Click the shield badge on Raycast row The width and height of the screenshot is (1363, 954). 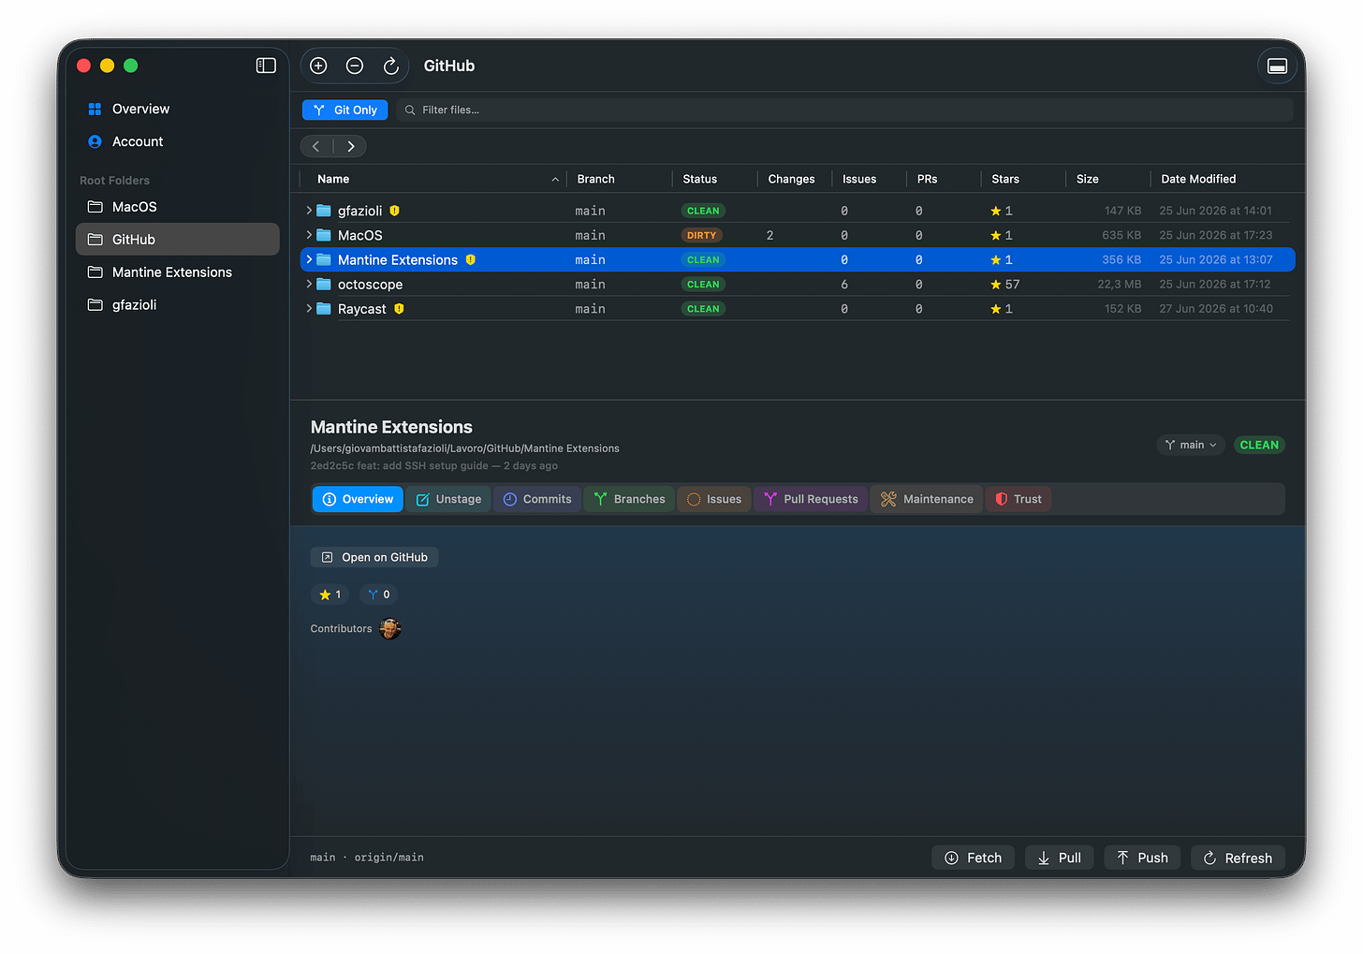pos(399,308)
